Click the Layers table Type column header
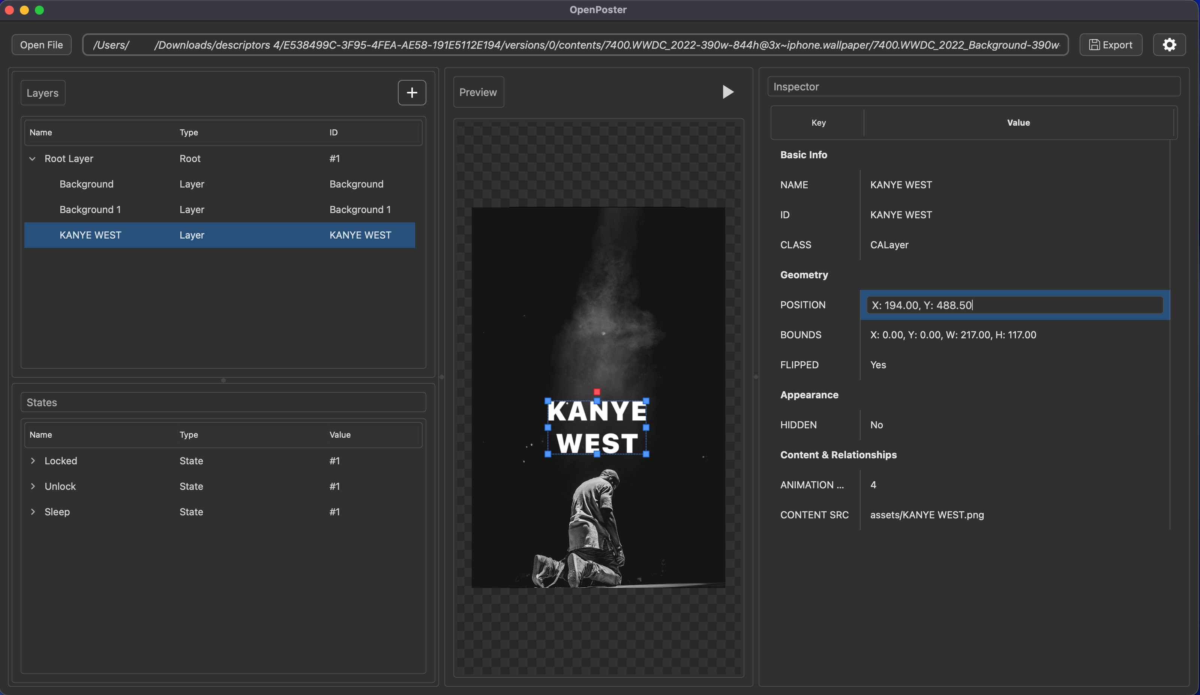1200x695 pixels. [189, 132]
